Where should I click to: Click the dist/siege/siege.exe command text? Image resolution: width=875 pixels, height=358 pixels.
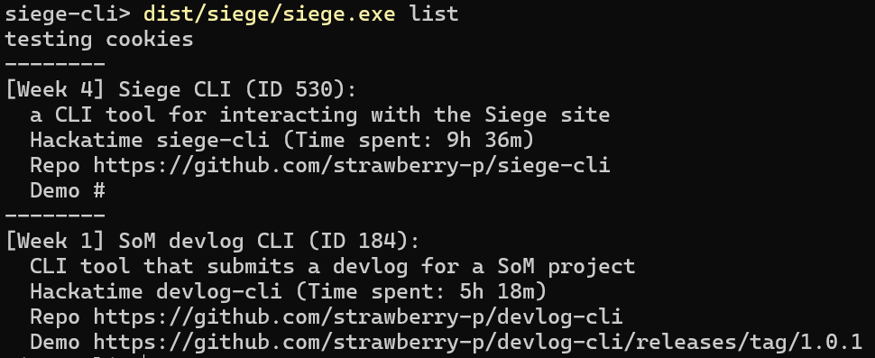[270, 14]
